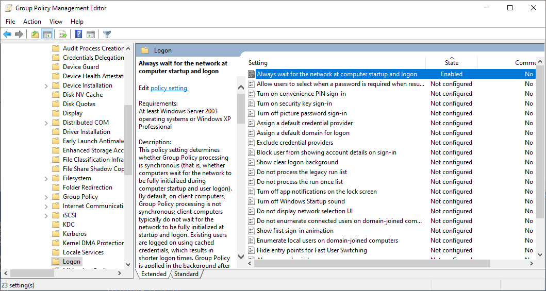Screen dimensions: 546x291
Task: Expand the Distributed COM tree node
Action: (x=46, y=123)
